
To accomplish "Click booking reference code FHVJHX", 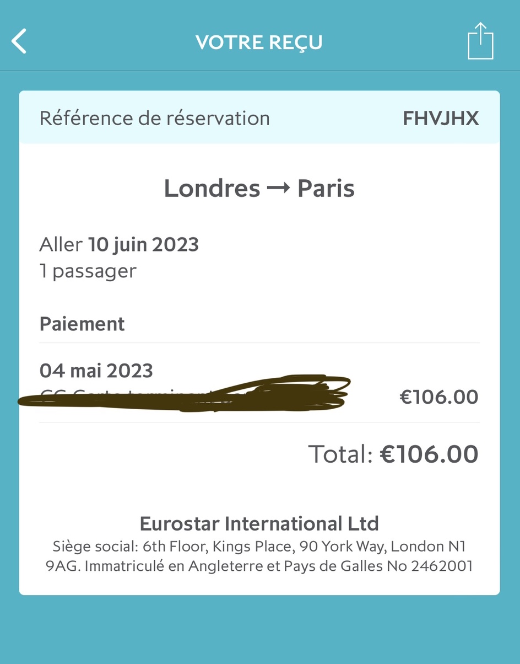I will tap(441, 119).
